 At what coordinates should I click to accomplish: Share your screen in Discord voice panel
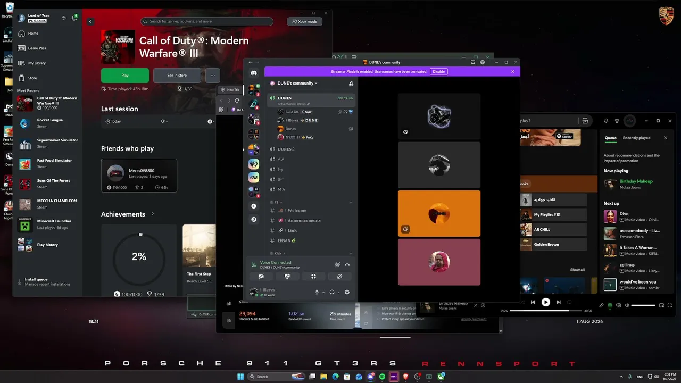[x=287, y=276]
